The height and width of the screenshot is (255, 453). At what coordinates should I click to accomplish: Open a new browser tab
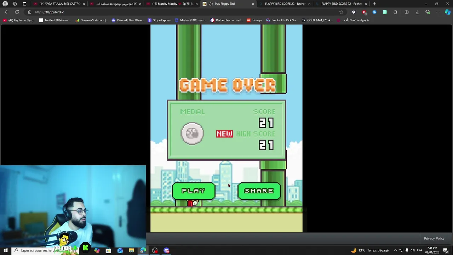(x=374, y=4)
